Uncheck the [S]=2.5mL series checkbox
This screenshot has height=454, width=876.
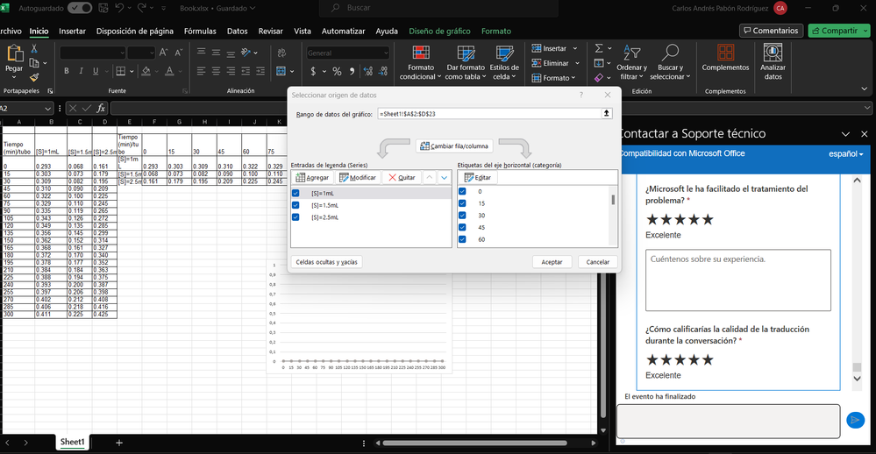coord(296,216)
